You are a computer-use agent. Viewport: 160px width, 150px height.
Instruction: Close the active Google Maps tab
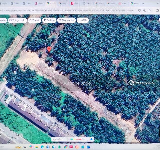coord(54,4)
